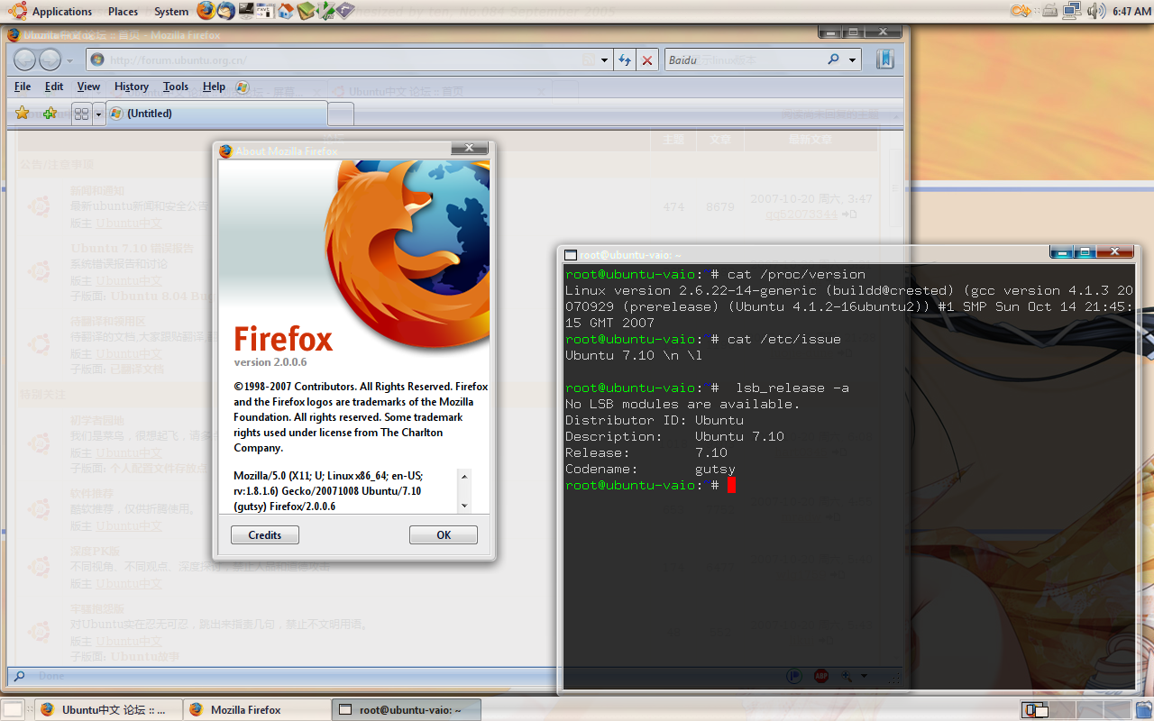Open the System menu

pyautogui.click(x=171, y=11)
